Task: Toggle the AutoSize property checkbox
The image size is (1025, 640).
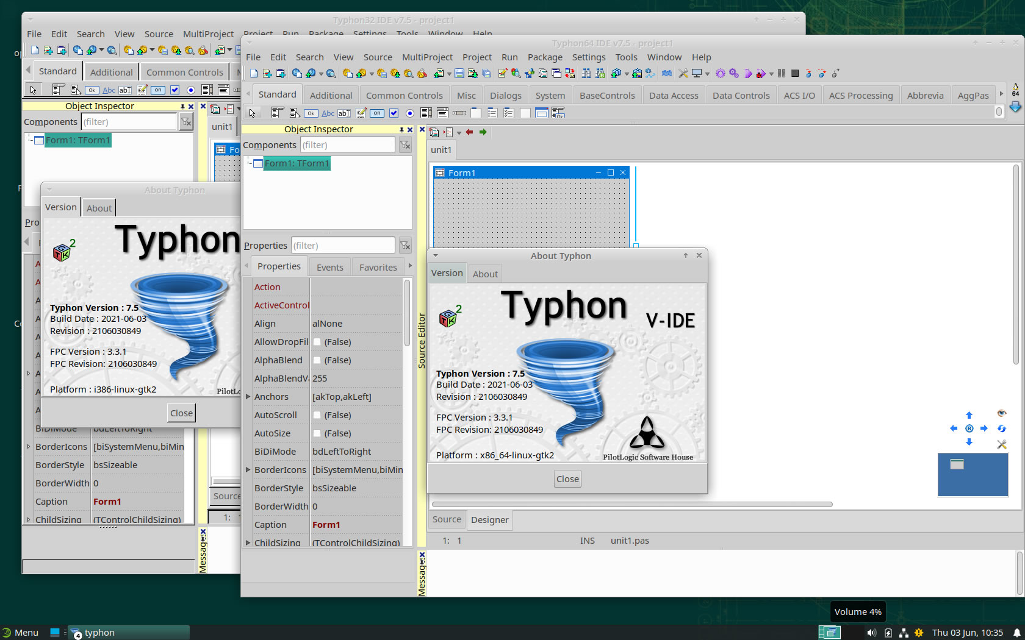Action: click(x=317, y=433)
